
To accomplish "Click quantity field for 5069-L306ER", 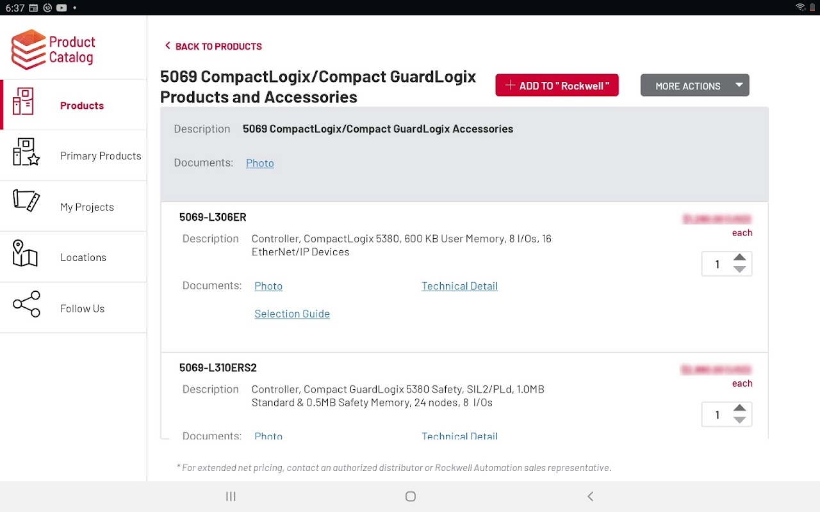I will (x=717, y=264).
